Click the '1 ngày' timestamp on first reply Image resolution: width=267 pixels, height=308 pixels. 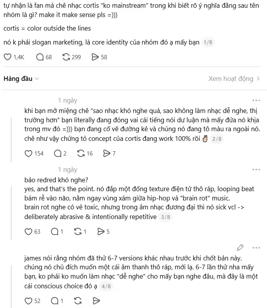(68, 100)
